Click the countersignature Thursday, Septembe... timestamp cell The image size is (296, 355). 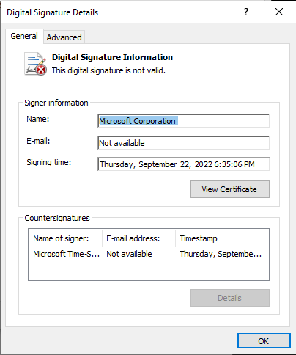(221, 254)
